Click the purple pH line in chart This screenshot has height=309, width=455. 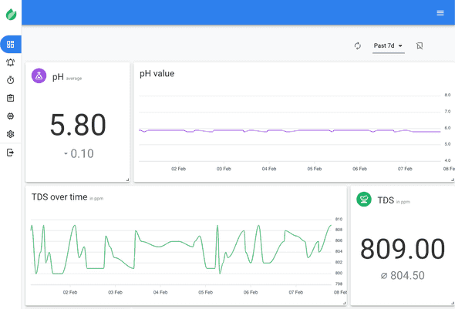point(290,131)
